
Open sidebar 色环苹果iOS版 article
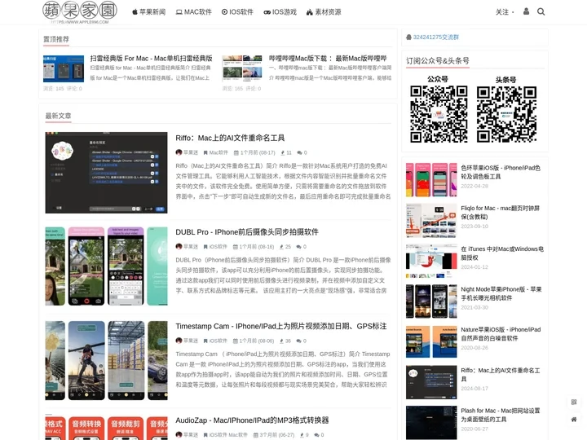(501, 172)
